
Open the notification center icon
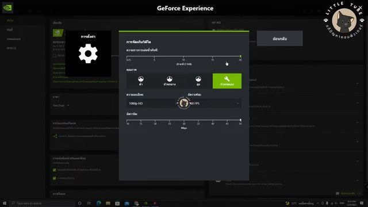(x=362, y=203)
